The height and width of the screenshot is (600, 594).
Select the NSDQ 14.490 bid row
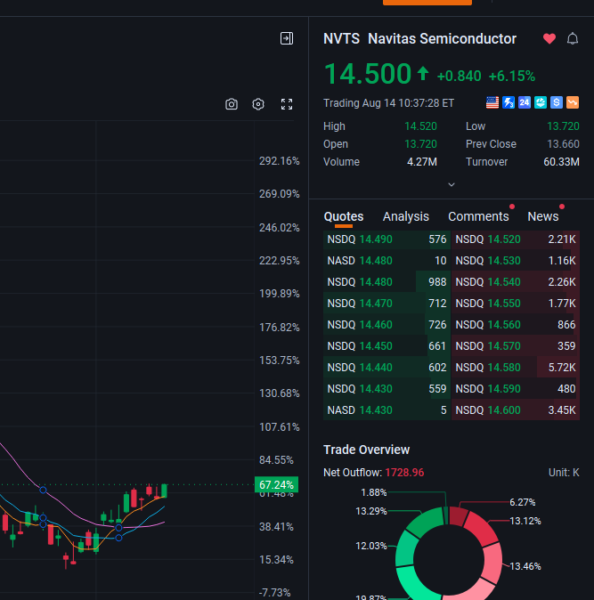387,239
